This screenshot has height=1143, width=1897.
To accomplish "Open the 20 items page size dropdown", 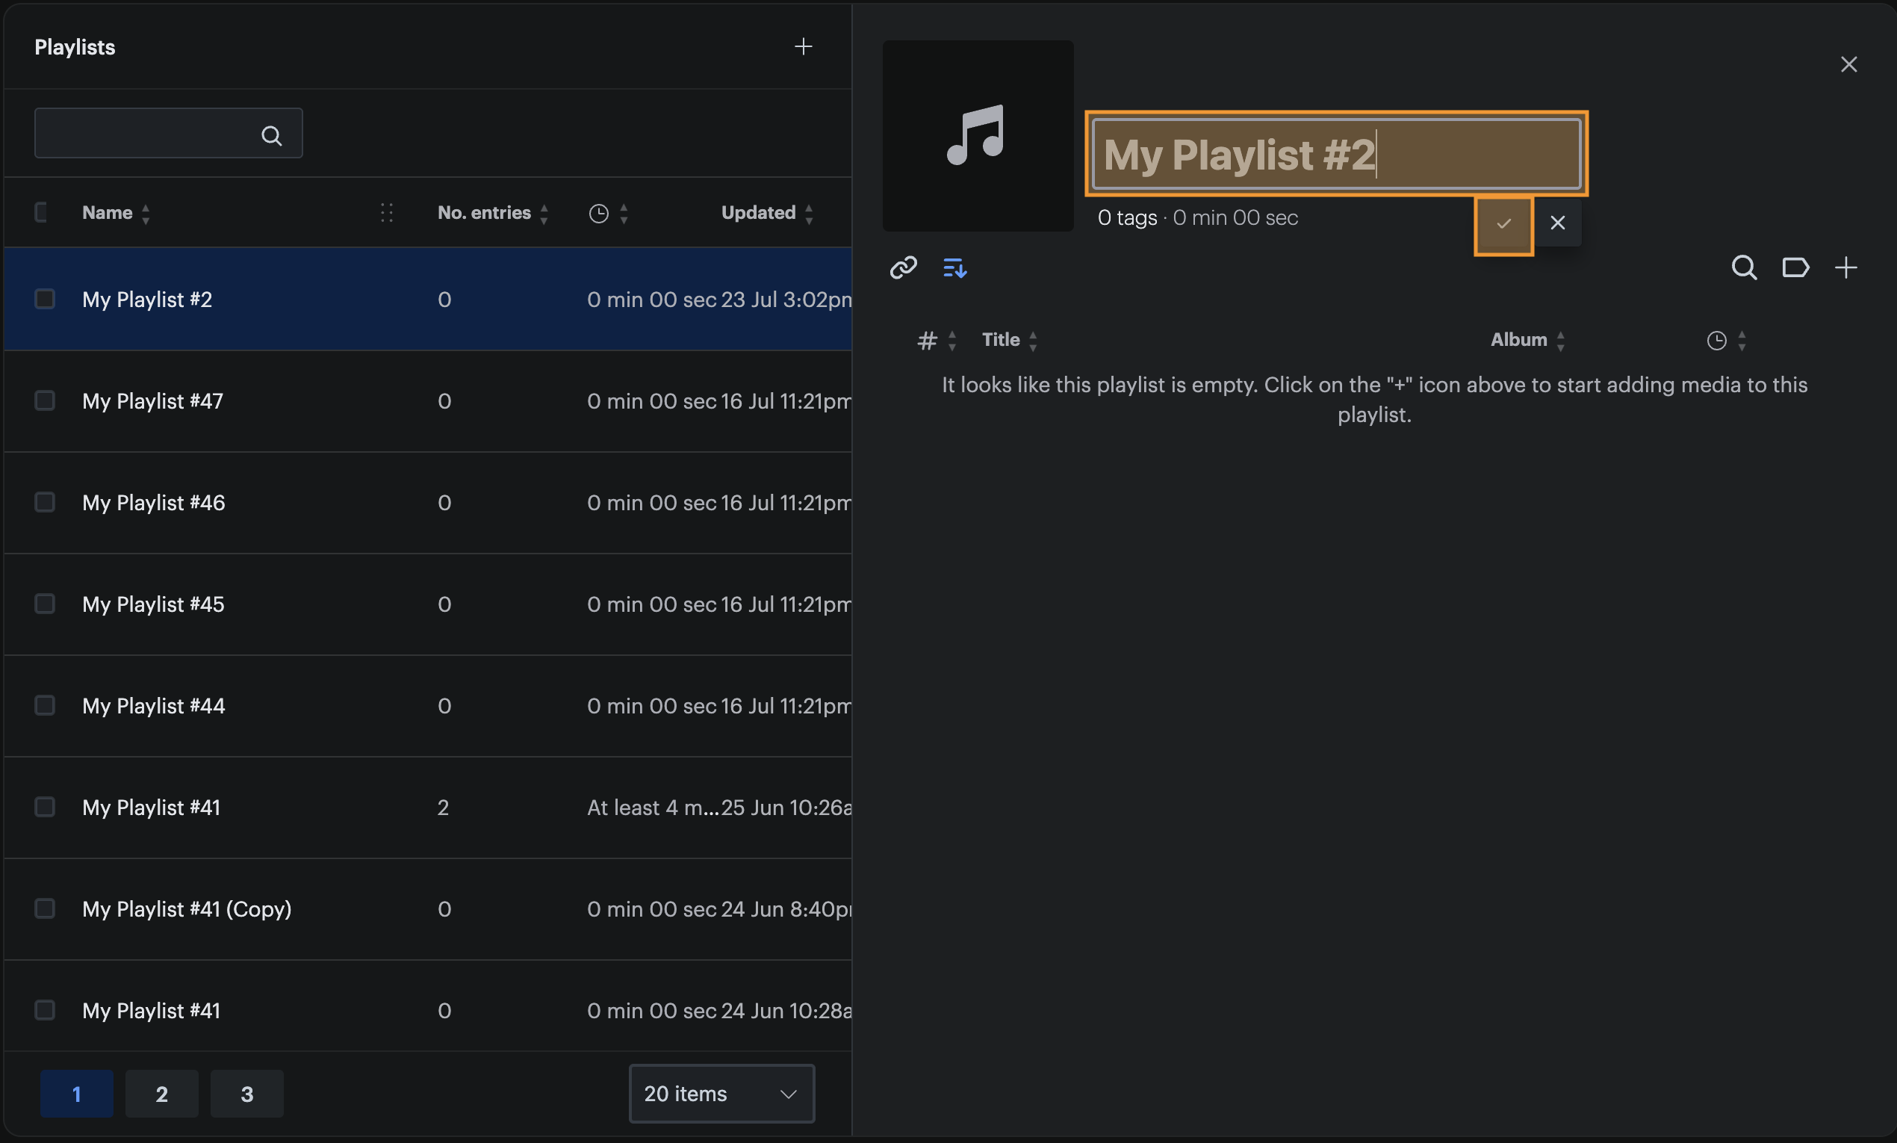I will (721, 1094).
